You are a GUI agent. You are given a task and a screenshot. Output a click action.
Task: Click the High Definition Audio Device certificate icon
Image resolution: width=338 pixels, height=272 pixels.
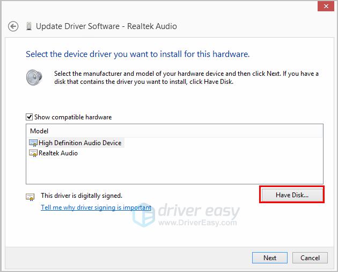click(33, 143)
